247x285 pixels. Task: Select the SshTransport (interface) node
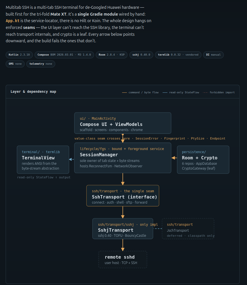[x=123, y=196]
